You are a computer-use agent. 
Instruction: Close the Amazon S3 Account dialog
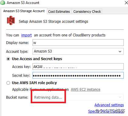pyautogui.click(x=126, y=3)
